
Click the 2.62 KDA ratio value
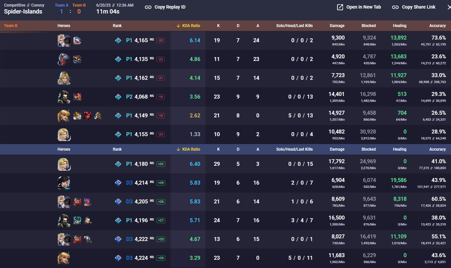click(195, 116)
